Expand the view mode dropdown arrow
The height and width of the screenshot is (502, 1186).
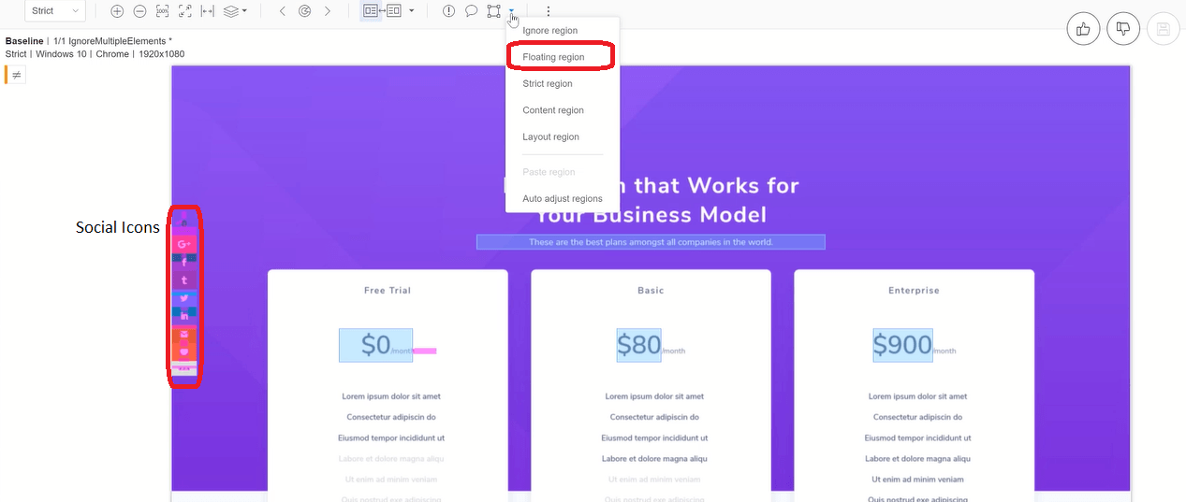coord(412,11)
